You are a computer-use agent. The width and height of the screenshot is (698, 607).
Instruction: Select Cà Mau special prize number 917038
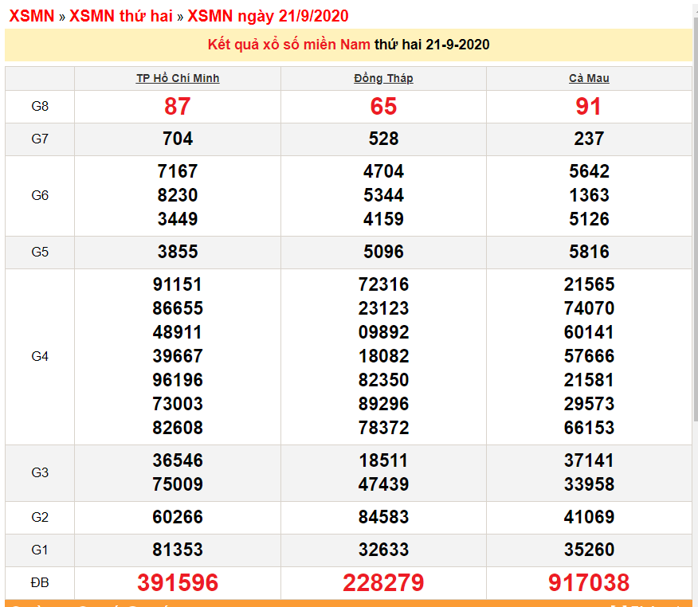tap(589, 582)
